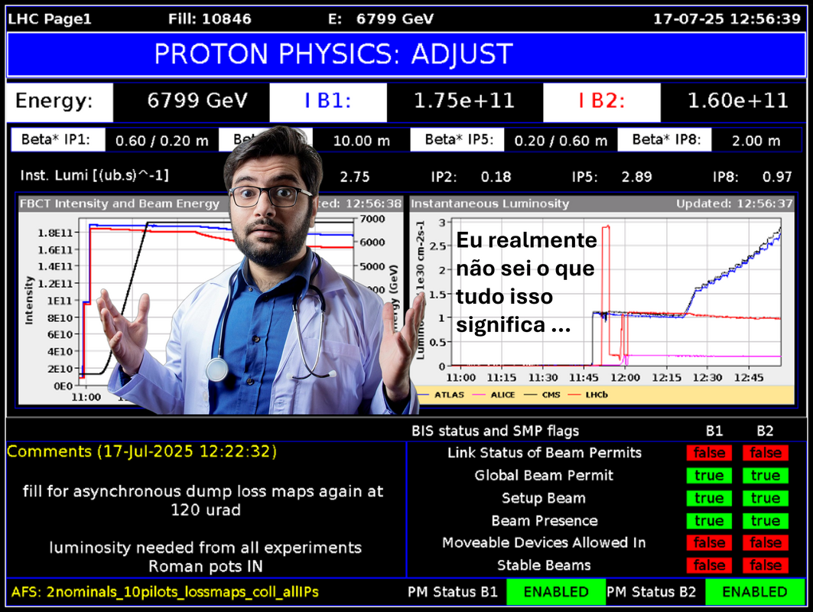Click the B1 Global Beam Permit true flag
Screen dimensions: 813x612
click(709, 475)
